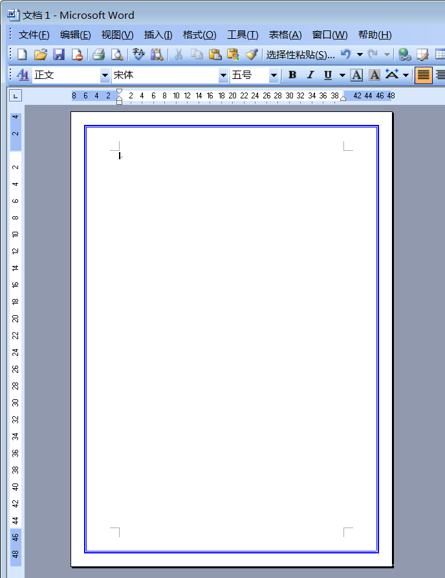The height and width of the screenshot is (578, 445).
Task: Redo the last undone action
Action: click(373, 54)
